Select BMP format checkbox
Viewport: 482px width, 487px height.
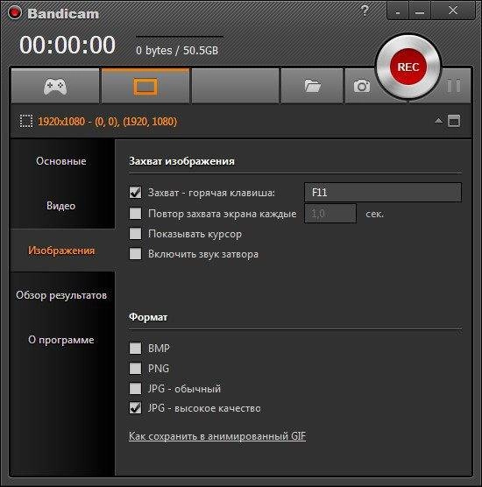(x=135, y=348)
